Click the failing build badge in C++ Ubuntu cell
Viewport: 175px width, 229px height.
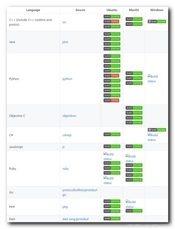pos(111,21)
